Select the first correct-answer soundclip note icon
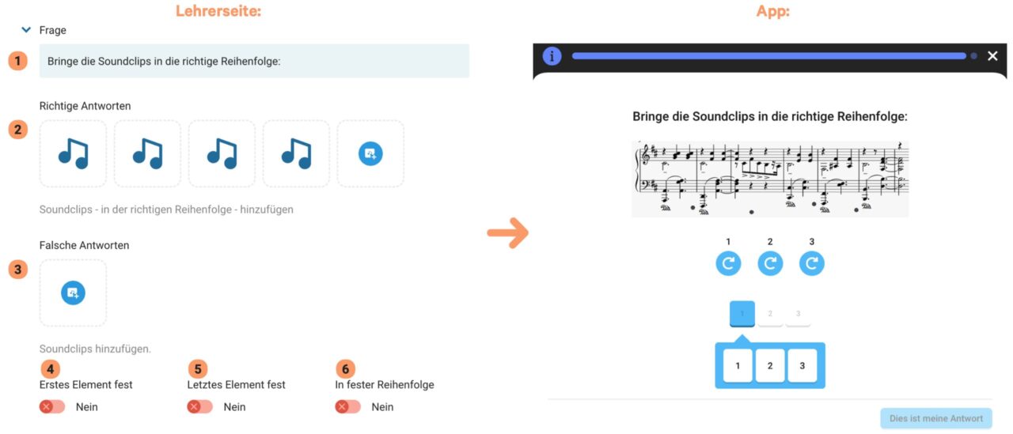The width and height of the screenshot is (1013, 434). pyautogui.click(x=73, y=153)
